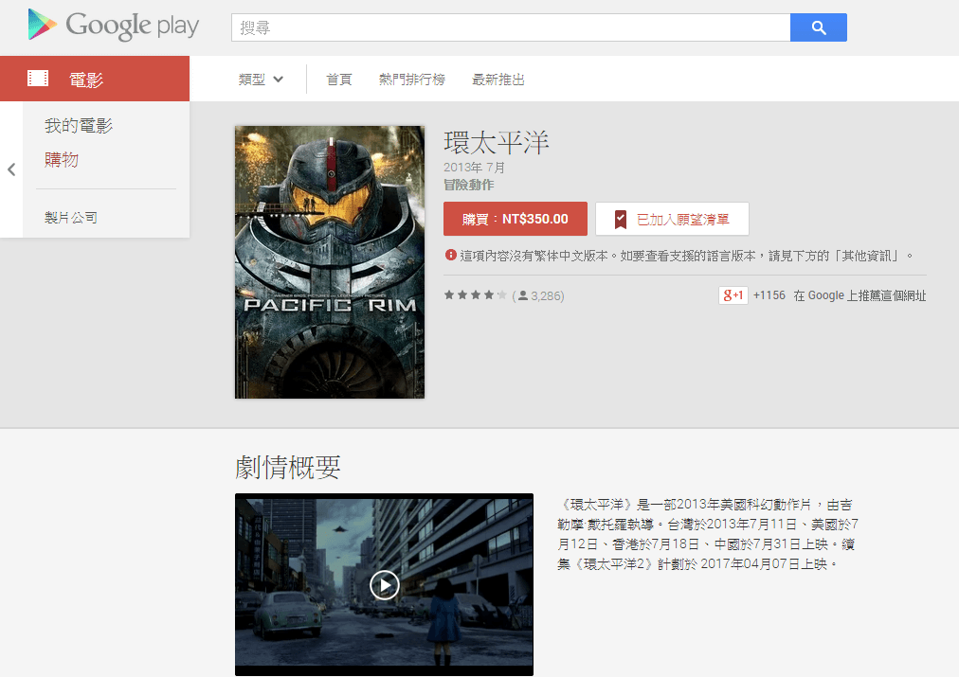
Task: Click the +1156 recommendation count
Action: click(769, 295)
